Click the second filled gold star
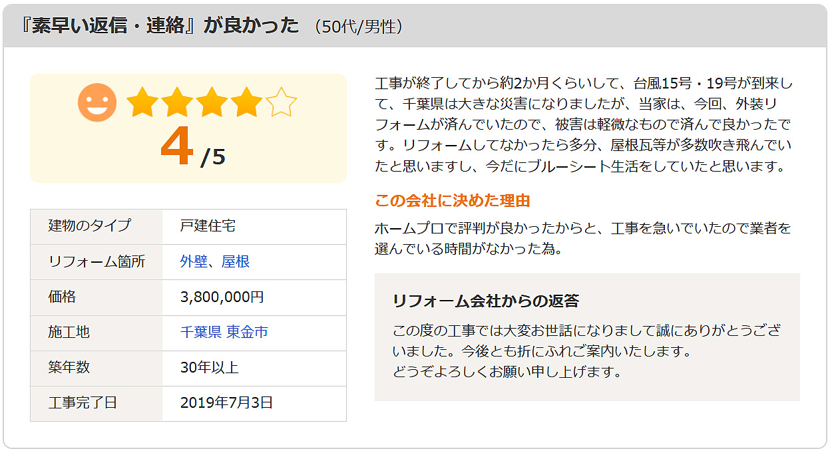The image size is (830, 453). [x=177, y=102]
